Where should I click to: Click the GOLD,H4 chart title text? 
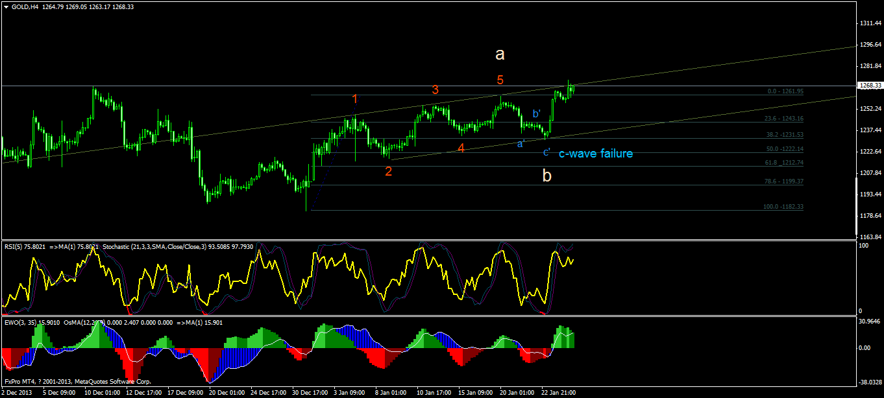25,6
